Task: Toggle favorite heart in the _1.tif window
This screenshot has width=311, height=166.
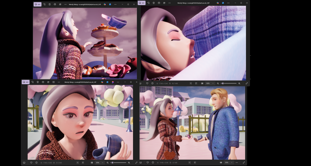Action: coord(31,163)
